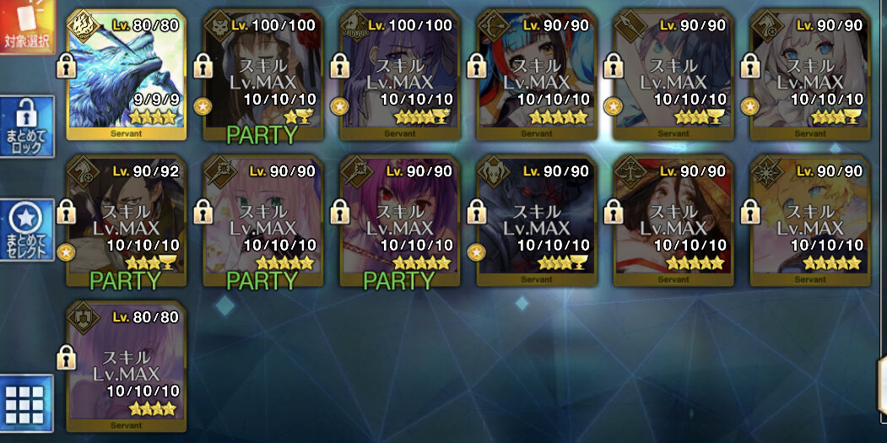Screen dimensions: 887x443
Task: Select the blue wolf Lv. 80/80 servant card
Action: pos(126,74)
